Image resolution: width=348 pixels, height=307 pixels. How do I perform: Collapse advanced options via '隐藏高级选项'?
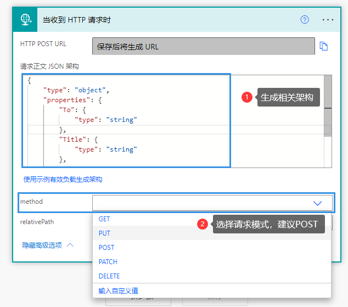pos(48,245)
